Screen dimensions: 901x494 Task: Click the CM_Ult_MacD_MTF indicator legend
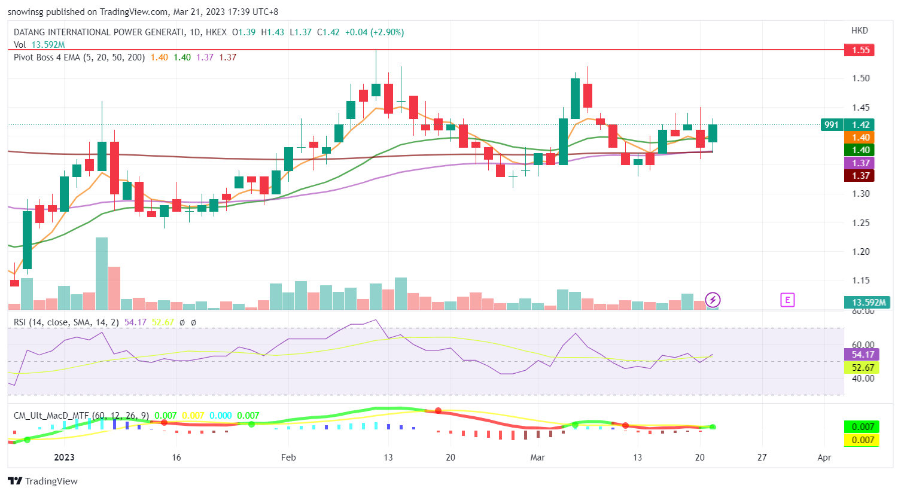pos(82,416)
